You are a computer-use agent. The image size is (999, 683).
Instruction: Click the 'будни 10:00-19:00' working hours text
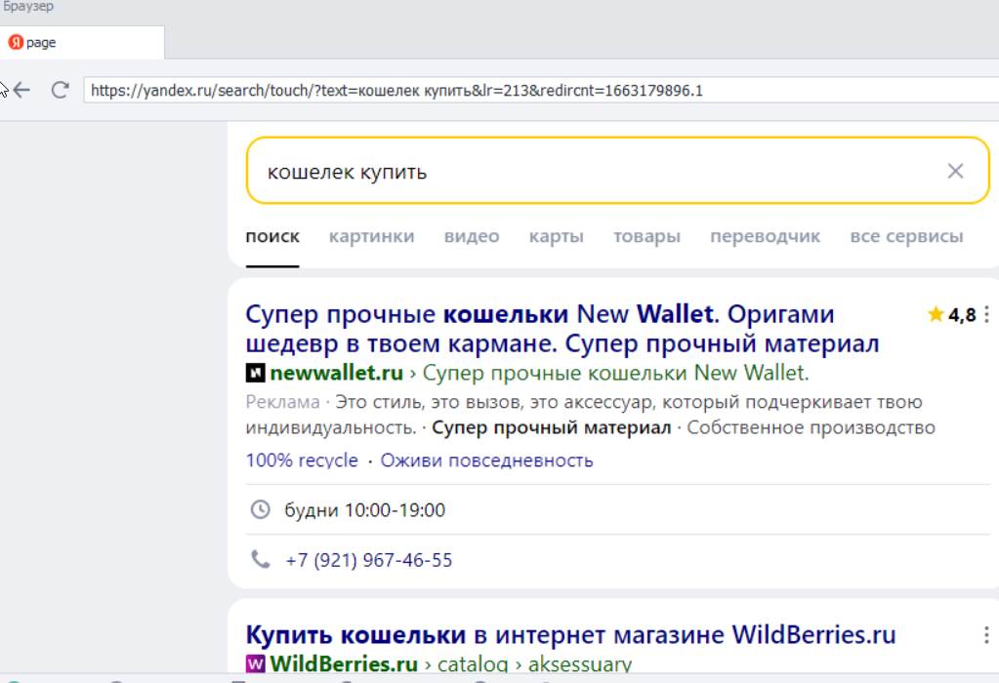(364, 510)
